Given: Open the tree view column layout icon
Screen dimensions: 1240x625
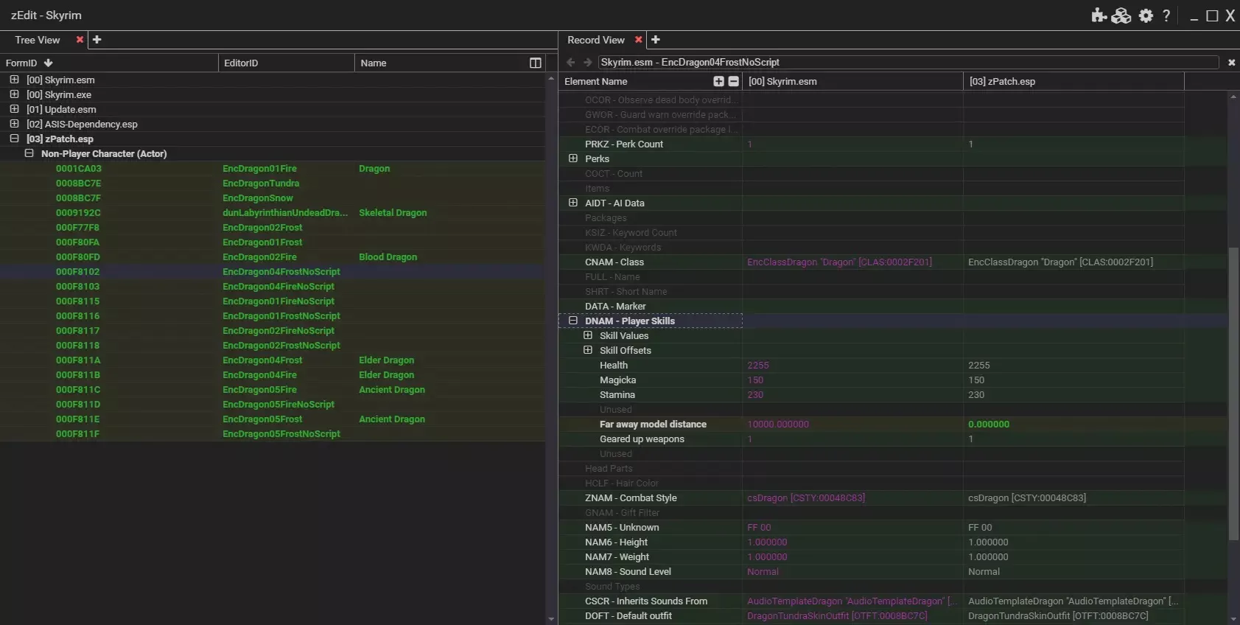Looking at the screenshot, I should 536,63.
